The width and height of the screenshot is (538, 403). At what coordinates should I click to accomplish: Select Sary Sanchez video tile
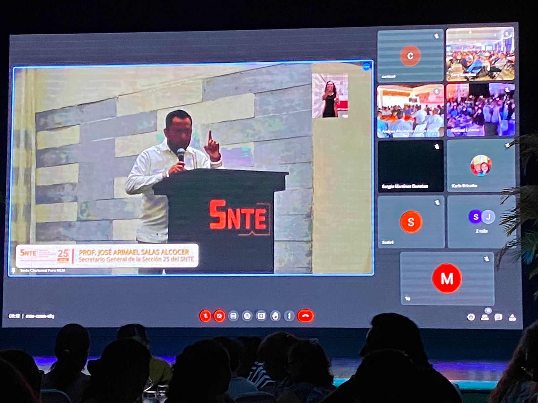click(480, 54)
